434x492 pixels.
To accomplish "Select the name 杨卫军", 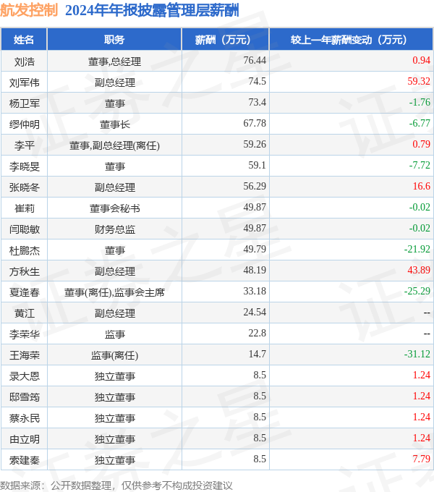I will tap(25, 103).
